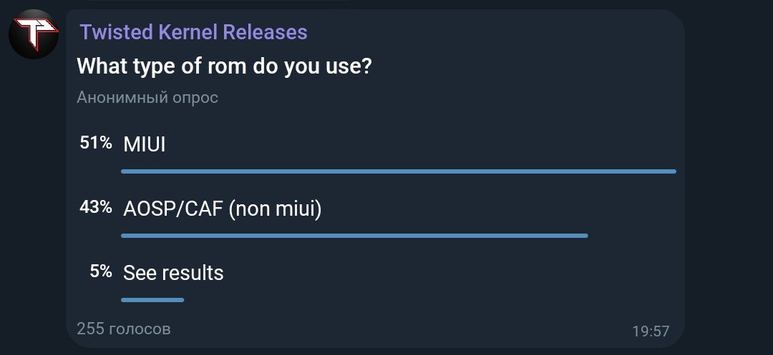Click the 'Анонимный опрос' poll type label
Screen dimensions: 773x355
(x=147, y=97)
